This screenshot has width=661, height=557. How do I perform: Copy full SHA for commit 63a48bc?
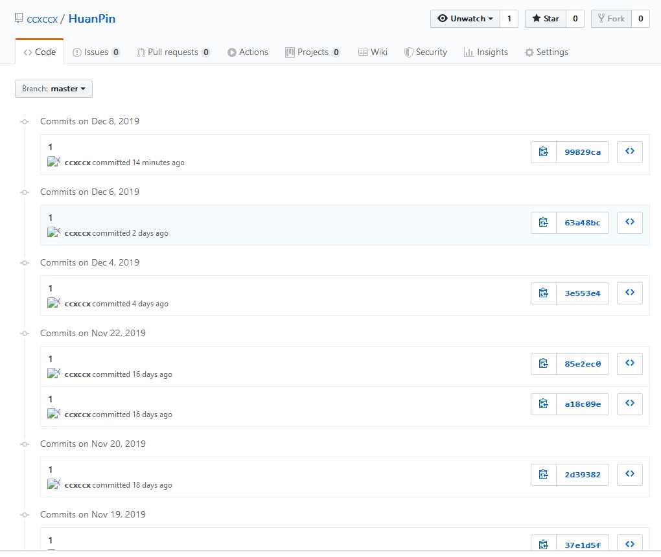coord(543,223)
